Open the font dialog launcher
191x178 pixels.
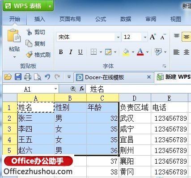pos(165,66)
